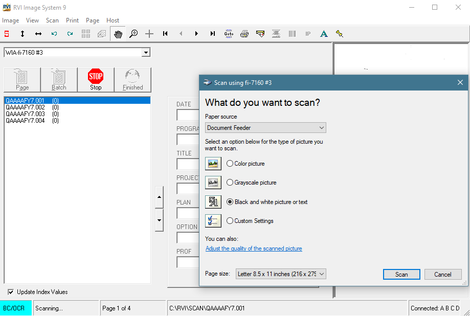Select the fit-width horizontal arrow tool

click(x=38, y=34)
